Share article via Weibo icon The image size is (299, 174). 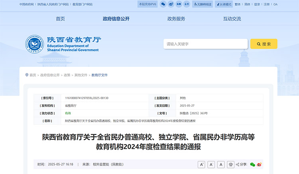[x=259, y=164]
